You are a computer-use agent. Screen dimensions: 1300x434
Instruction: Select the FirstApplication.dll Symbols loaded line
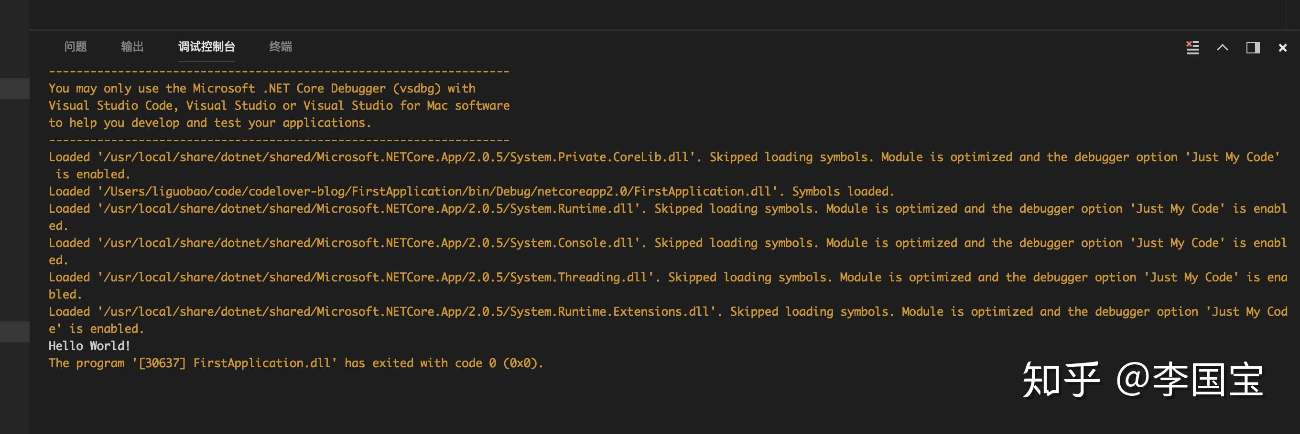pyautogui.click(x=471, y=191)
